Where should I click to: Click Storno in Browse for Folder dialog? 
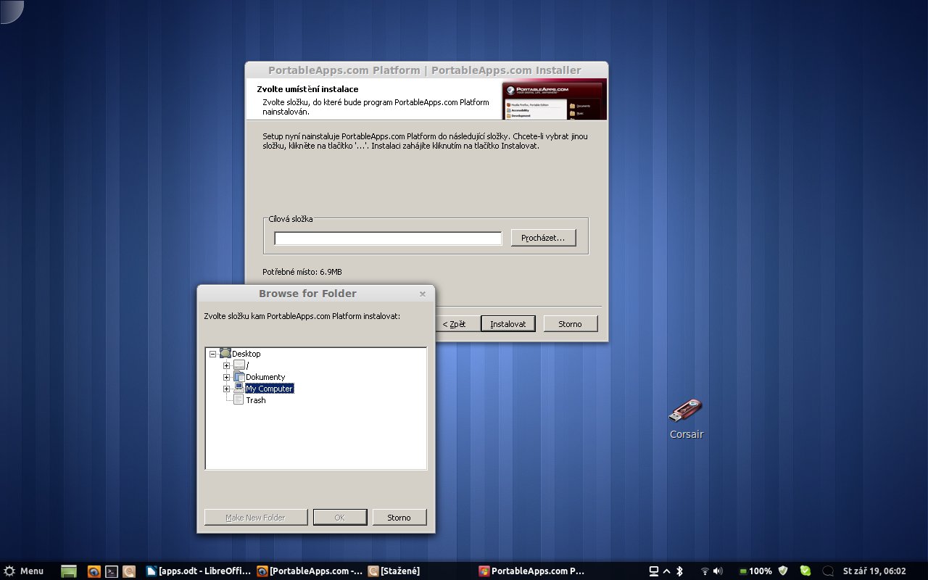tap(399, 518)
